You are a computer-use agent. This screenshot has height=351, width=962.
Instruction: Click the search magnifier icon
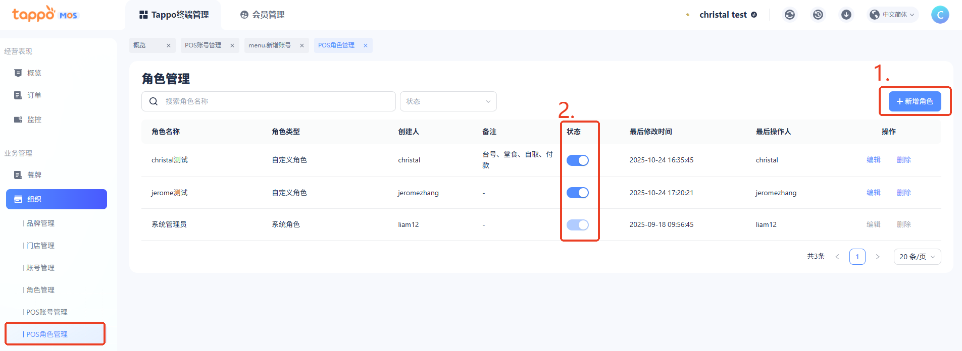coord(154,101)
